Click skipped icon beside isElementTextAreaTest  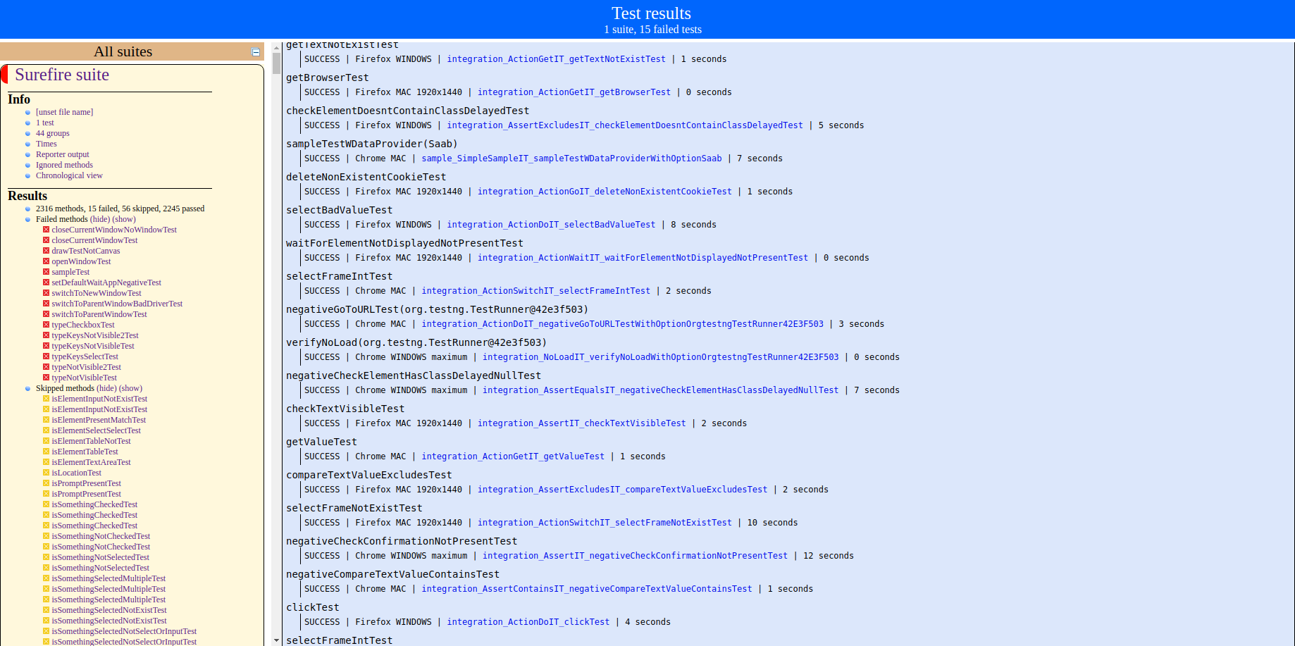[46, 462]
